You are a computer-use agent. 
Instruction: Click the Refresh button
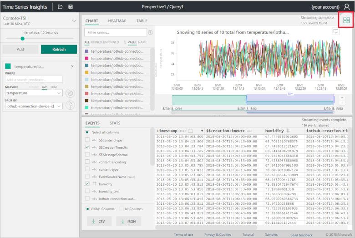59,49
